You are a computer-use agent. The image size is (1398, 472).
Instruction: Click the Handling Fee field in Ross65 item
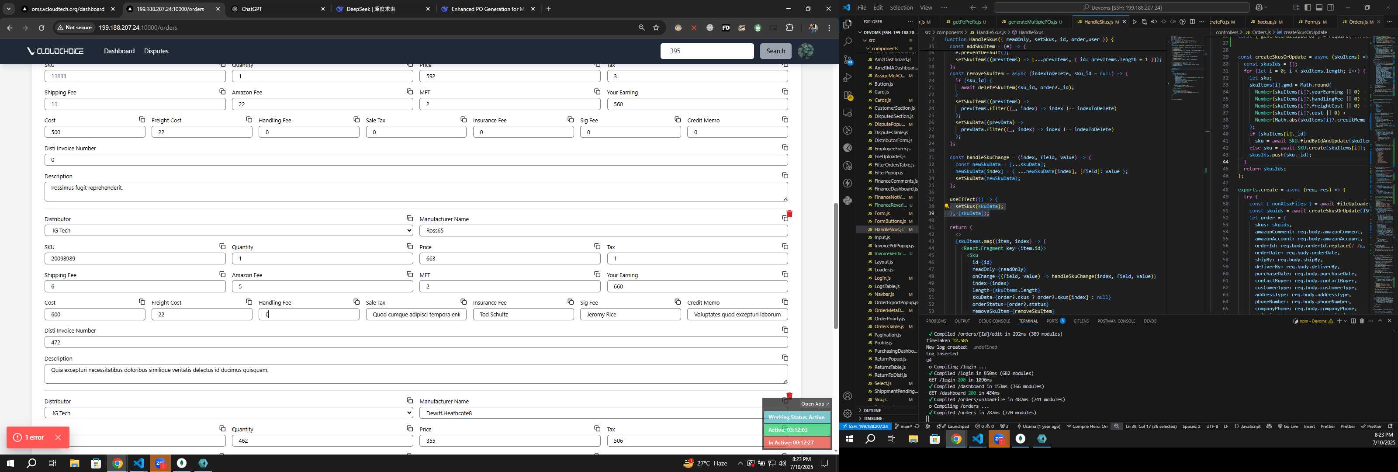(x=309, y=315)
